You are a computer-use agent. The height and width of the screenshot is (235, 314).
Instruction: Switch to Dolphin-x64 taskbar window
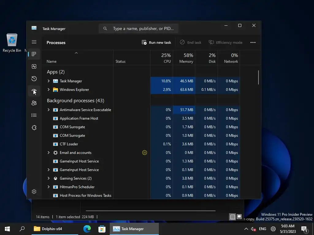(x=55, y=229)
